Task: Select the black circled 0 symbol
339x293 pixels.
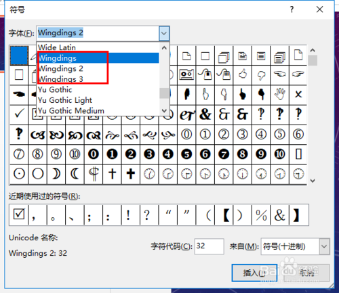Action: click(94, 154)
